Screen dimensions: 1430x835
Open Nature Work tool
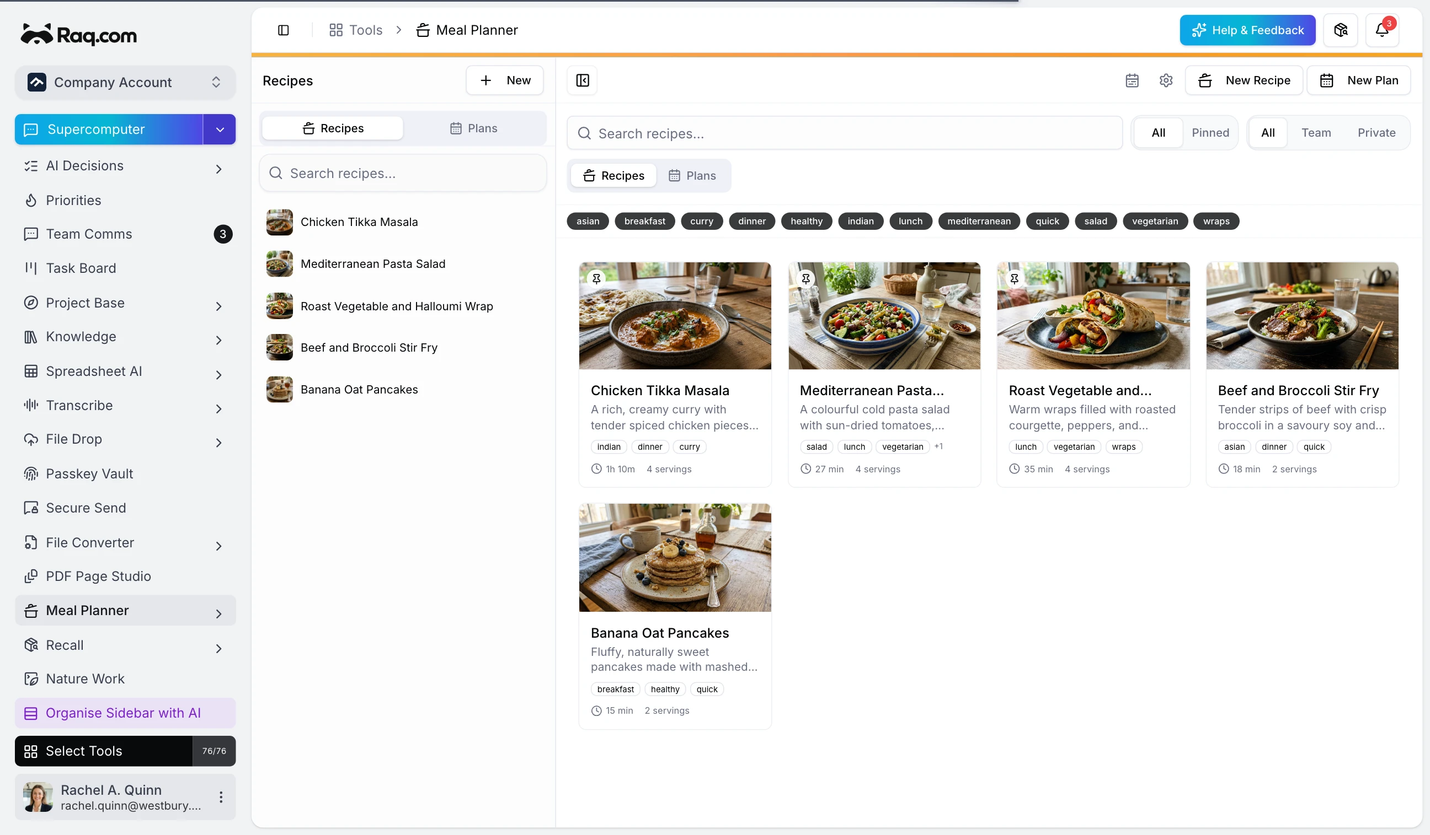[125, 678]
